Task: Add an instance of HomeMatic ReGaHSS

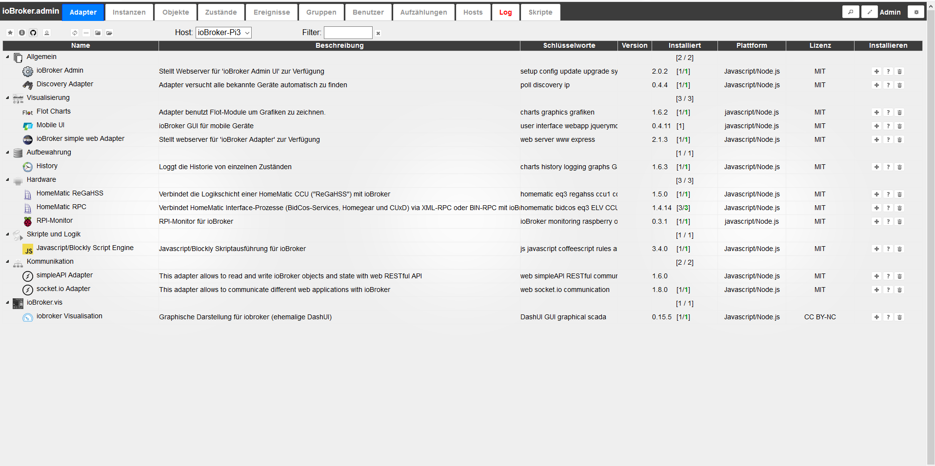Action: point(876,194)
